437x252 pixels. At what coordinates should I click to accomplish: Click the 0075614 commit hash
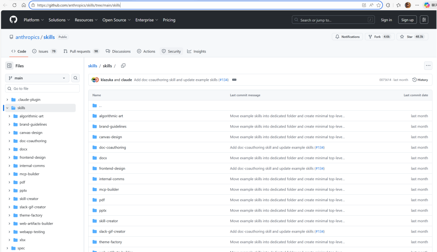click(x=385, y=80)
